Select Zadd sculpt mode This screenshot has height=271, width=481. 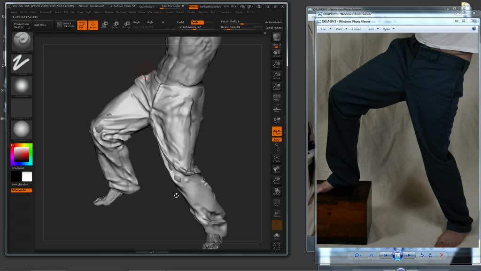[180, 22]
